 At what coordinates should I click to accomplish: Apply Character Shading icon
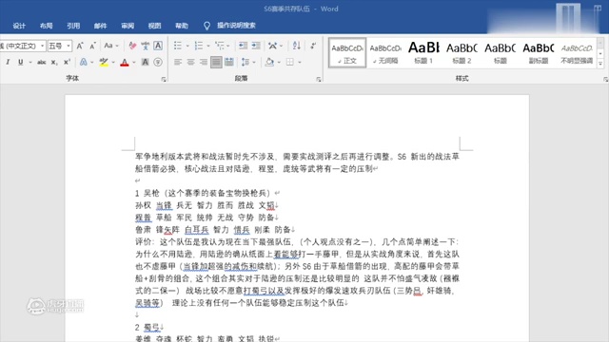tap(145, 62)
